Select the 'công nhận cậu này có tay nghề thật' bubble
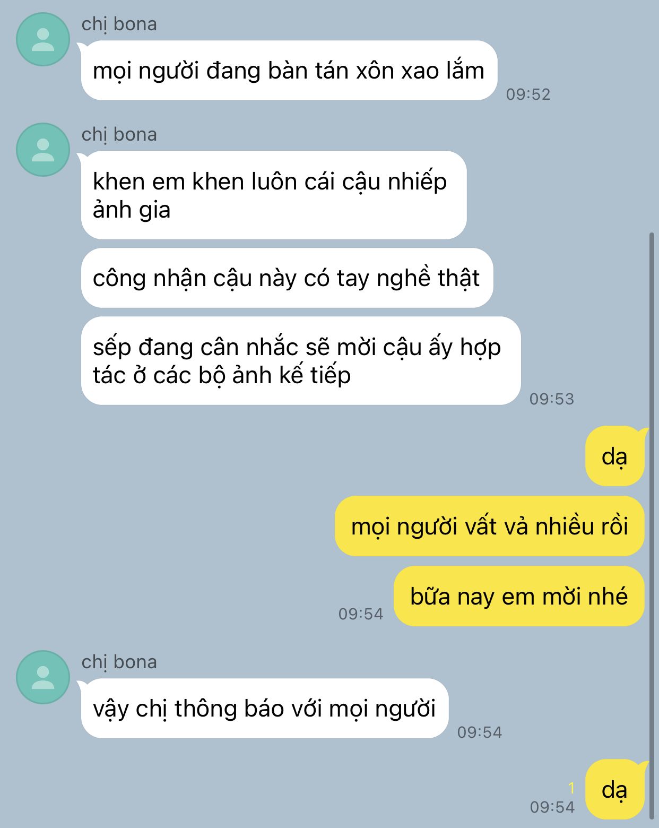659x828 pixels. pyautogui.click(x=287, y=278)
